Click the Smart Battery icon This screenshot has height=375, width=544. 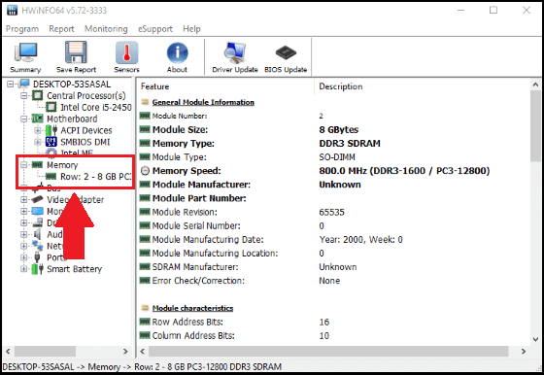38,269
